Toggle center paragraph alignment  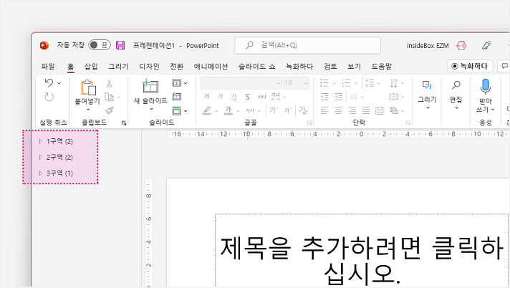338,110
